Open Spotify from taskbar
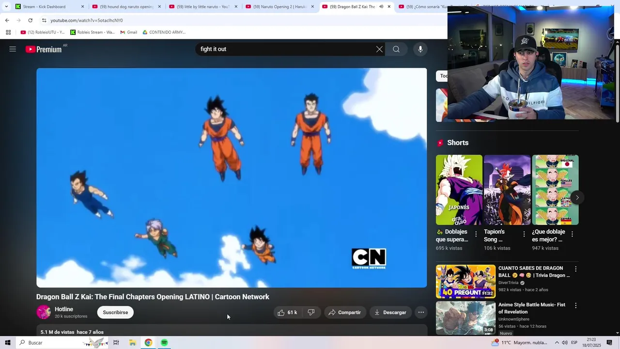 click(164, 343)
